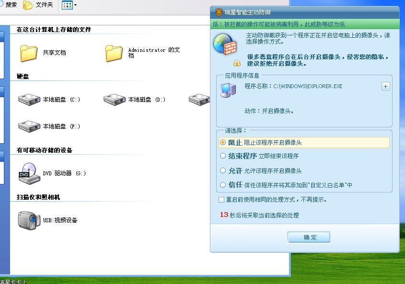Select the USB 视频设备 camera icon
405x284 pixels.
[29, 220]
